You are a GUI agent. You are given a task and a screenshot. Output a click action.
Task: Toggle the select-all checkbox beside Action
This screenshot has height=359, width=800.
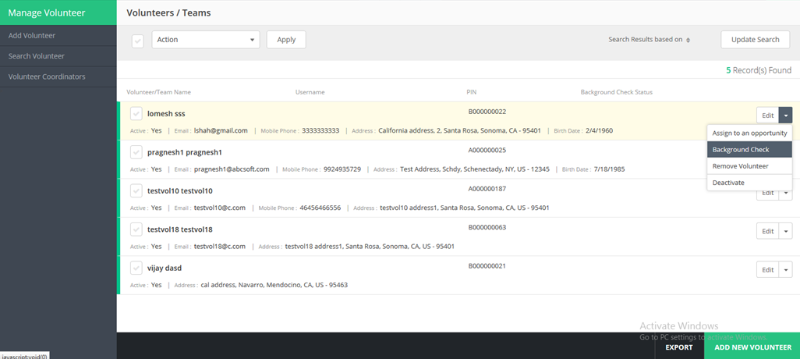tap(138, 41)
